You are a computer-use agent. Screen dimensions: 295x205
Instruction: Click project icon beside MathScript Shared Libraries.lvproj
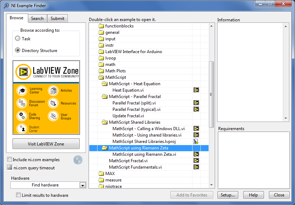coord(196,141)
